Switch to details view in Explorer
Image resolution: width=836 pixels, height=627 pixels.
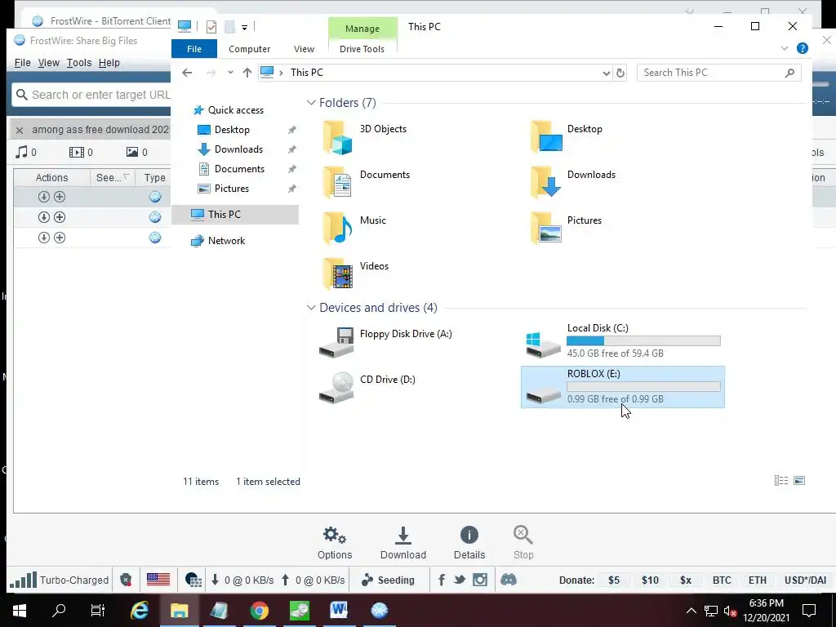click(x=781, y=481)
